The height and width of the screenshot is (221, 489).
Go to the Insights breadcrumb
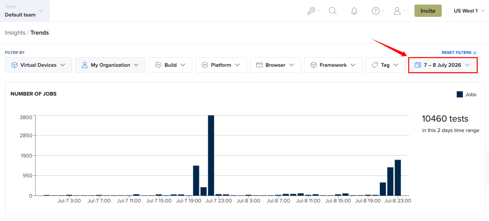pos(15,33)
